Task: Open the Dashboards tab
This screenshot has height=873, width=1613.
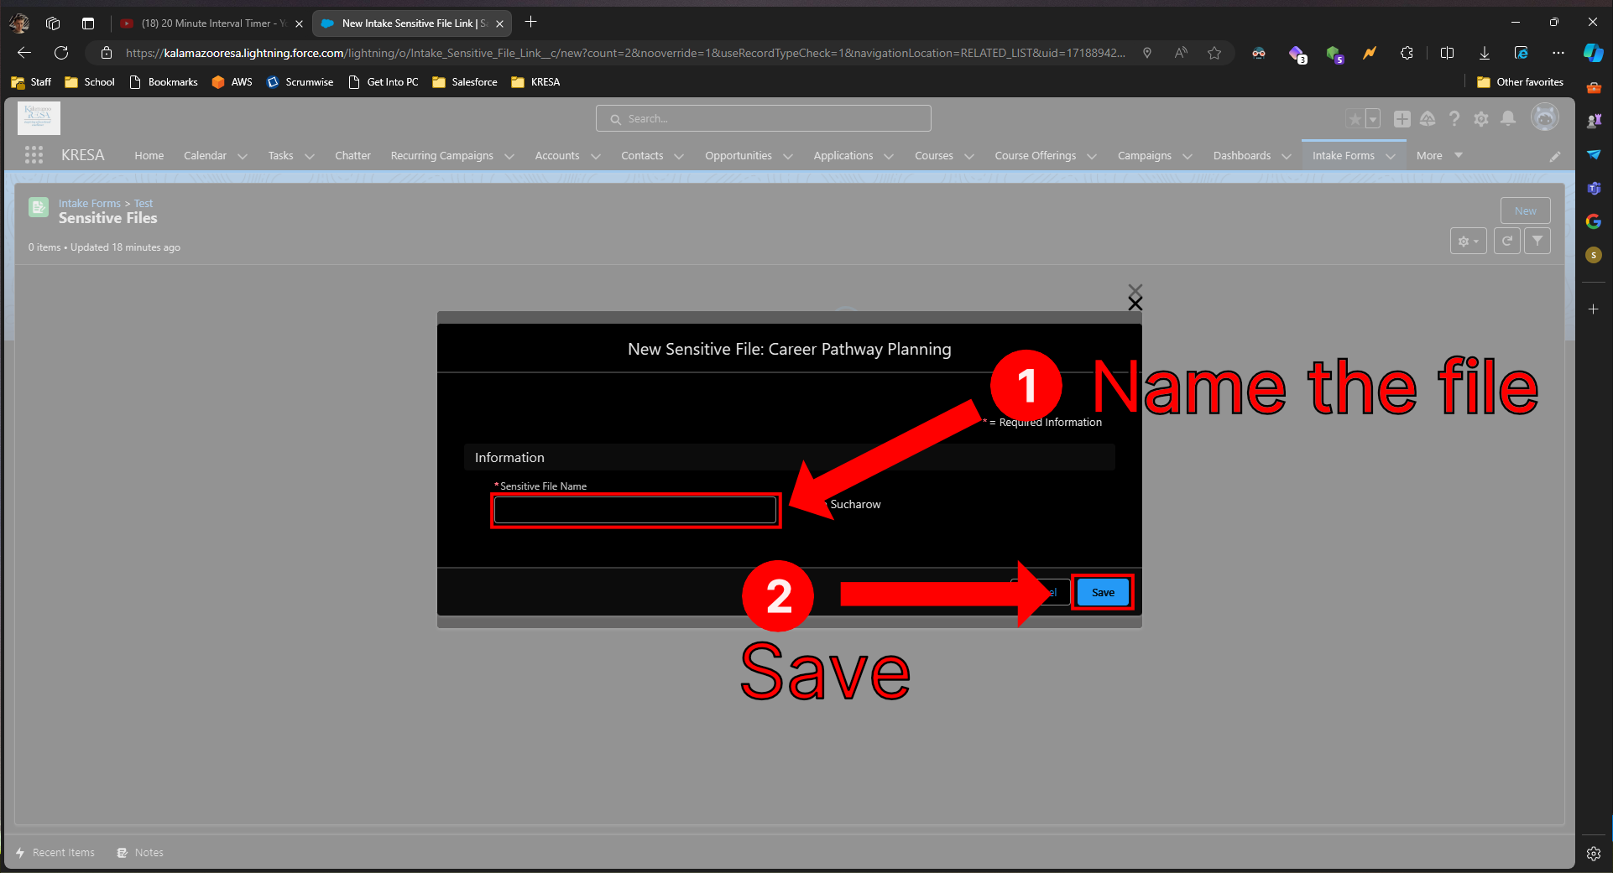Action: pos(1242,156)
